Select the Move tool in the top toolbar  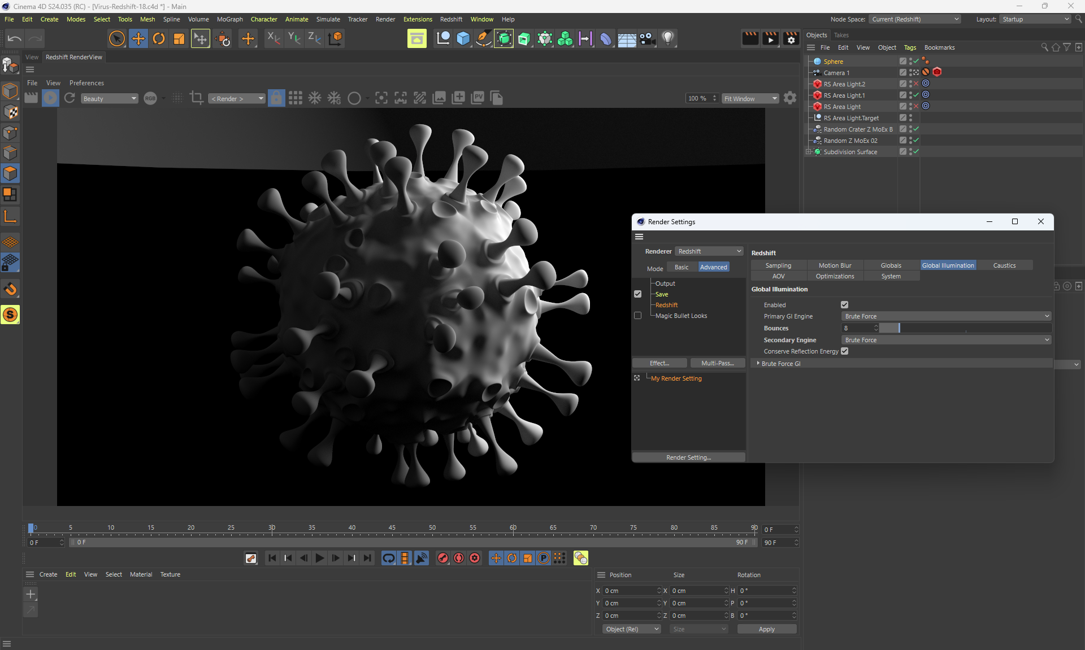click(x=138, y=38)
